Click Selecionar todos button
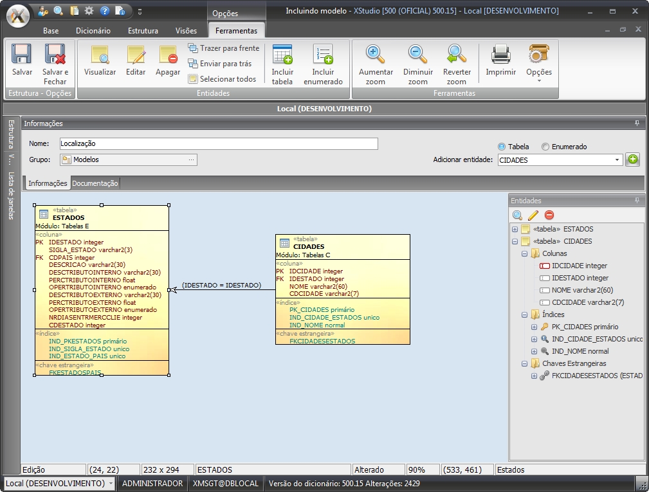The height and width of the screenshot is (492, 649). coord(222,79)
